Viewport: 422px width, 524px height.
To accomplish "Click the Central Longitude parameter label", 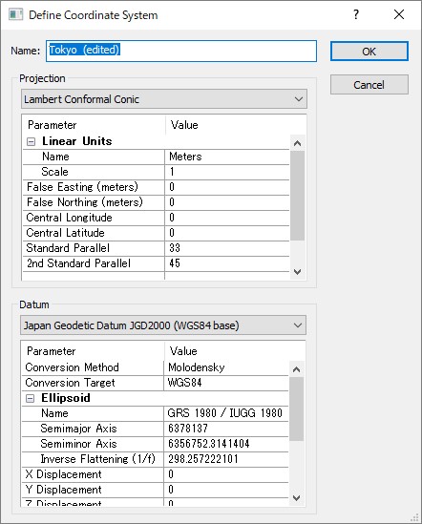I will [x=69, y=218].
